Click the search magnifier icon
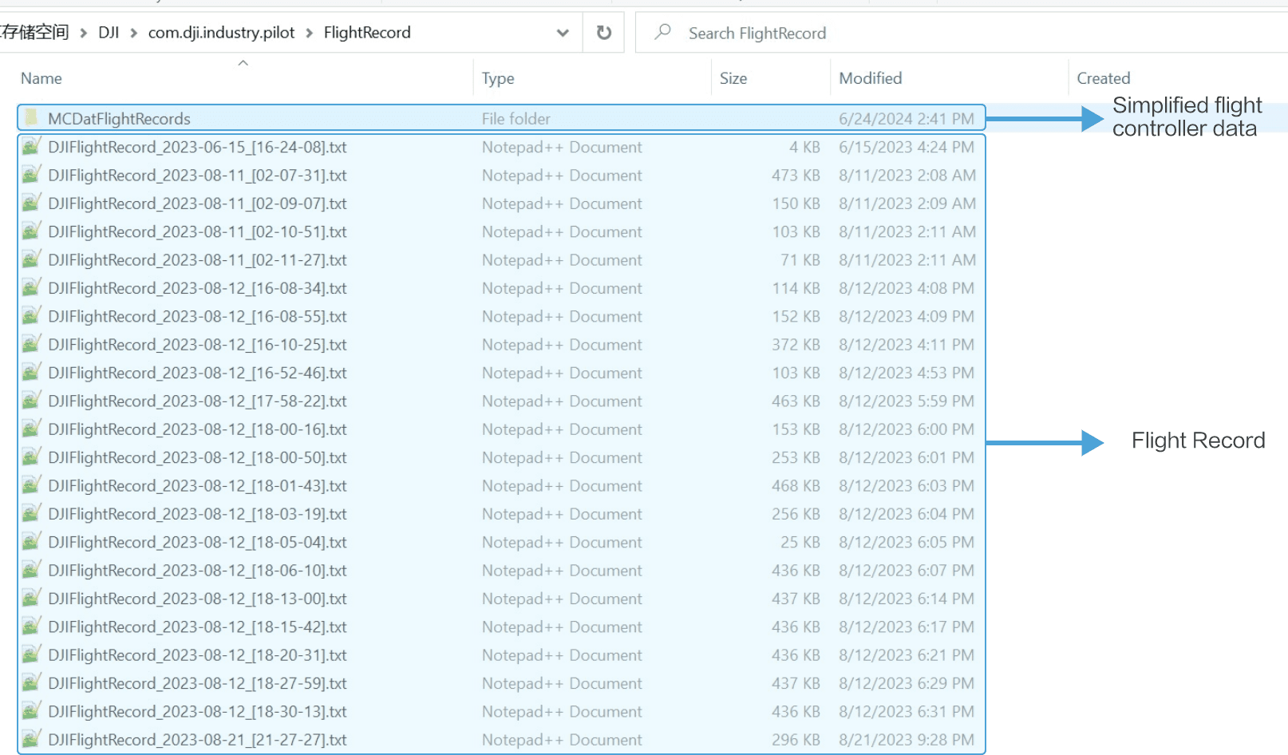Image resolution: width=1288 pixels, height=755 pixels. [x=663, y=33]
